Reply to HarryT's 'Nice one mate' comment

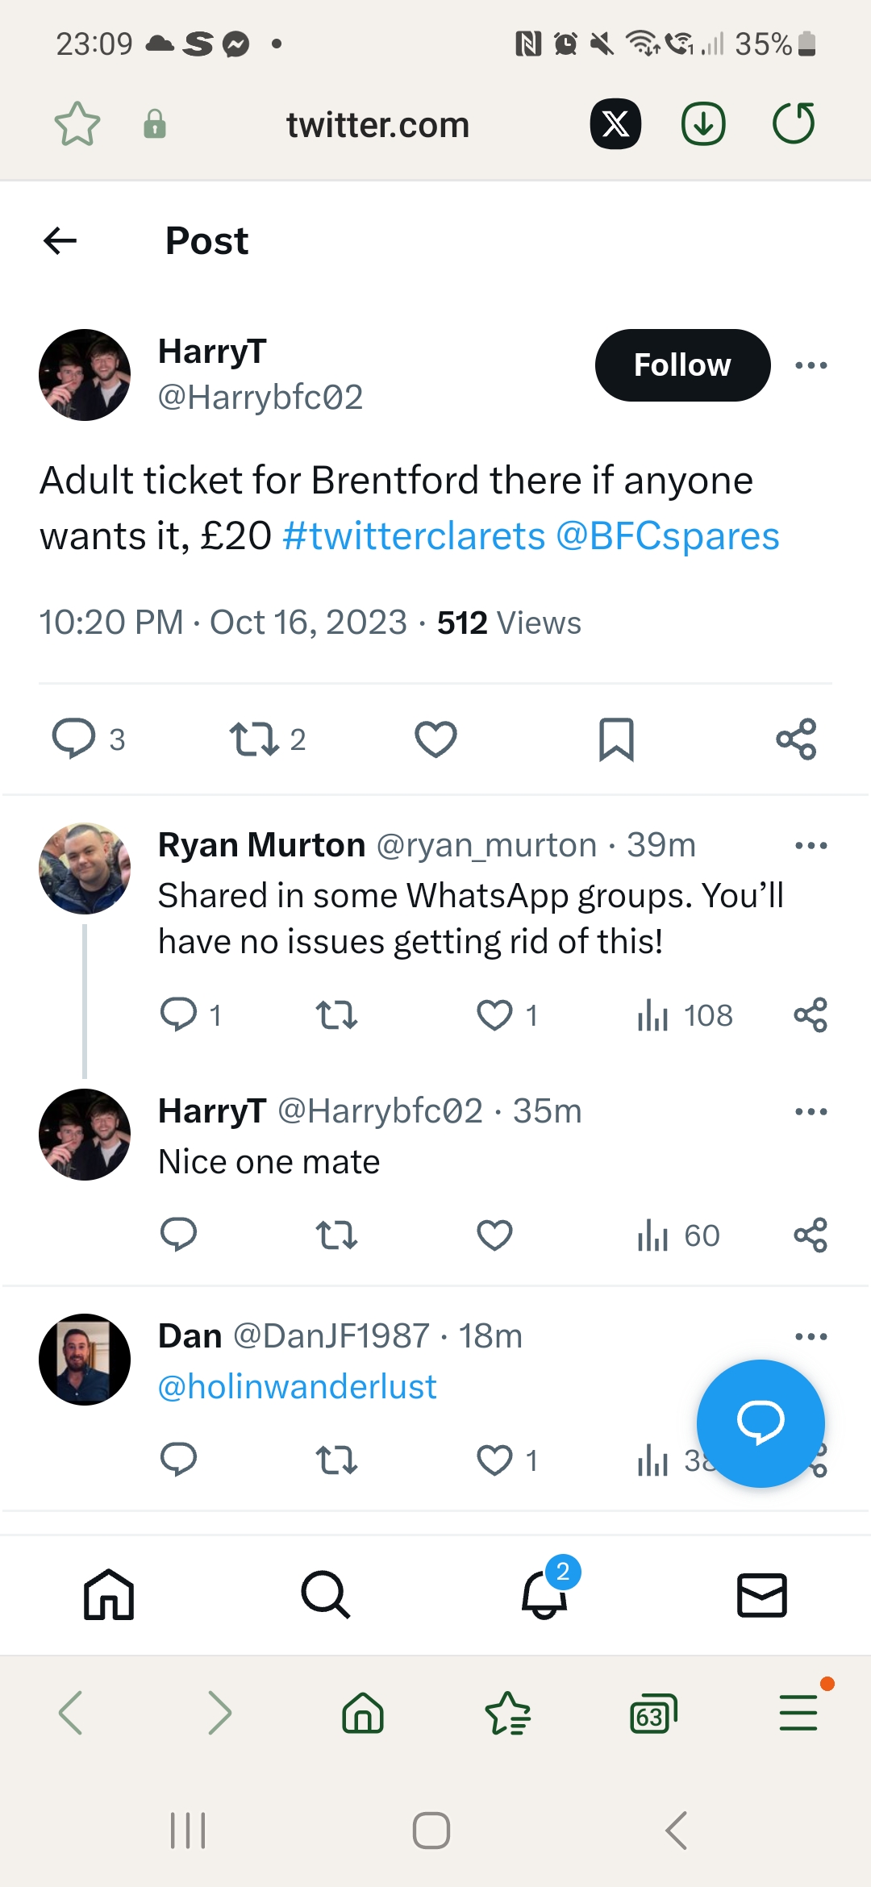coord(178,1235)
